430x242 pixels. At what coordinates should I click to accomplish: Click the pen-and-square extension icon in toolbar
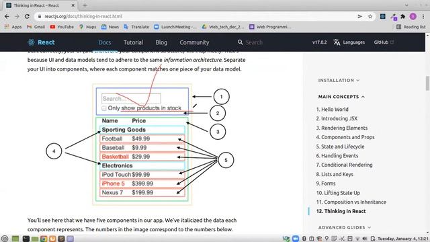[x=394, y=17]
